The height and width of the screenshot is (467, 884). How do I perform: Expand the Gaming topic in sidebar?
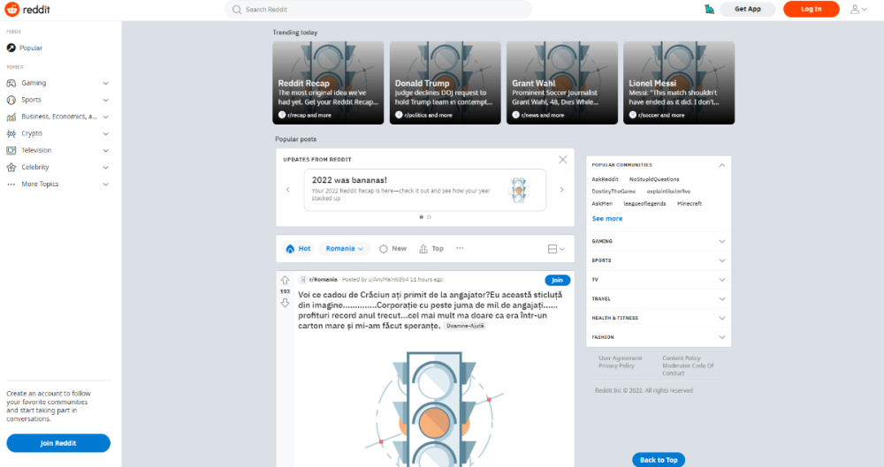click(x=105, y=83)
